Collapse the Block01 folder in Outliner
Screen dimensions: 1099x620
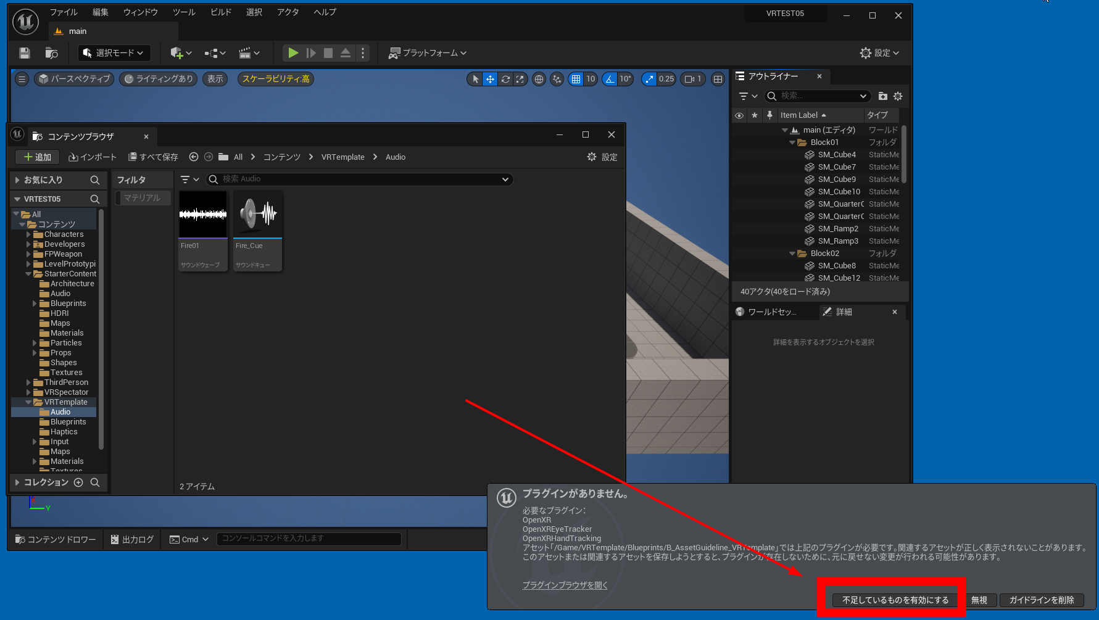point(792,143)
